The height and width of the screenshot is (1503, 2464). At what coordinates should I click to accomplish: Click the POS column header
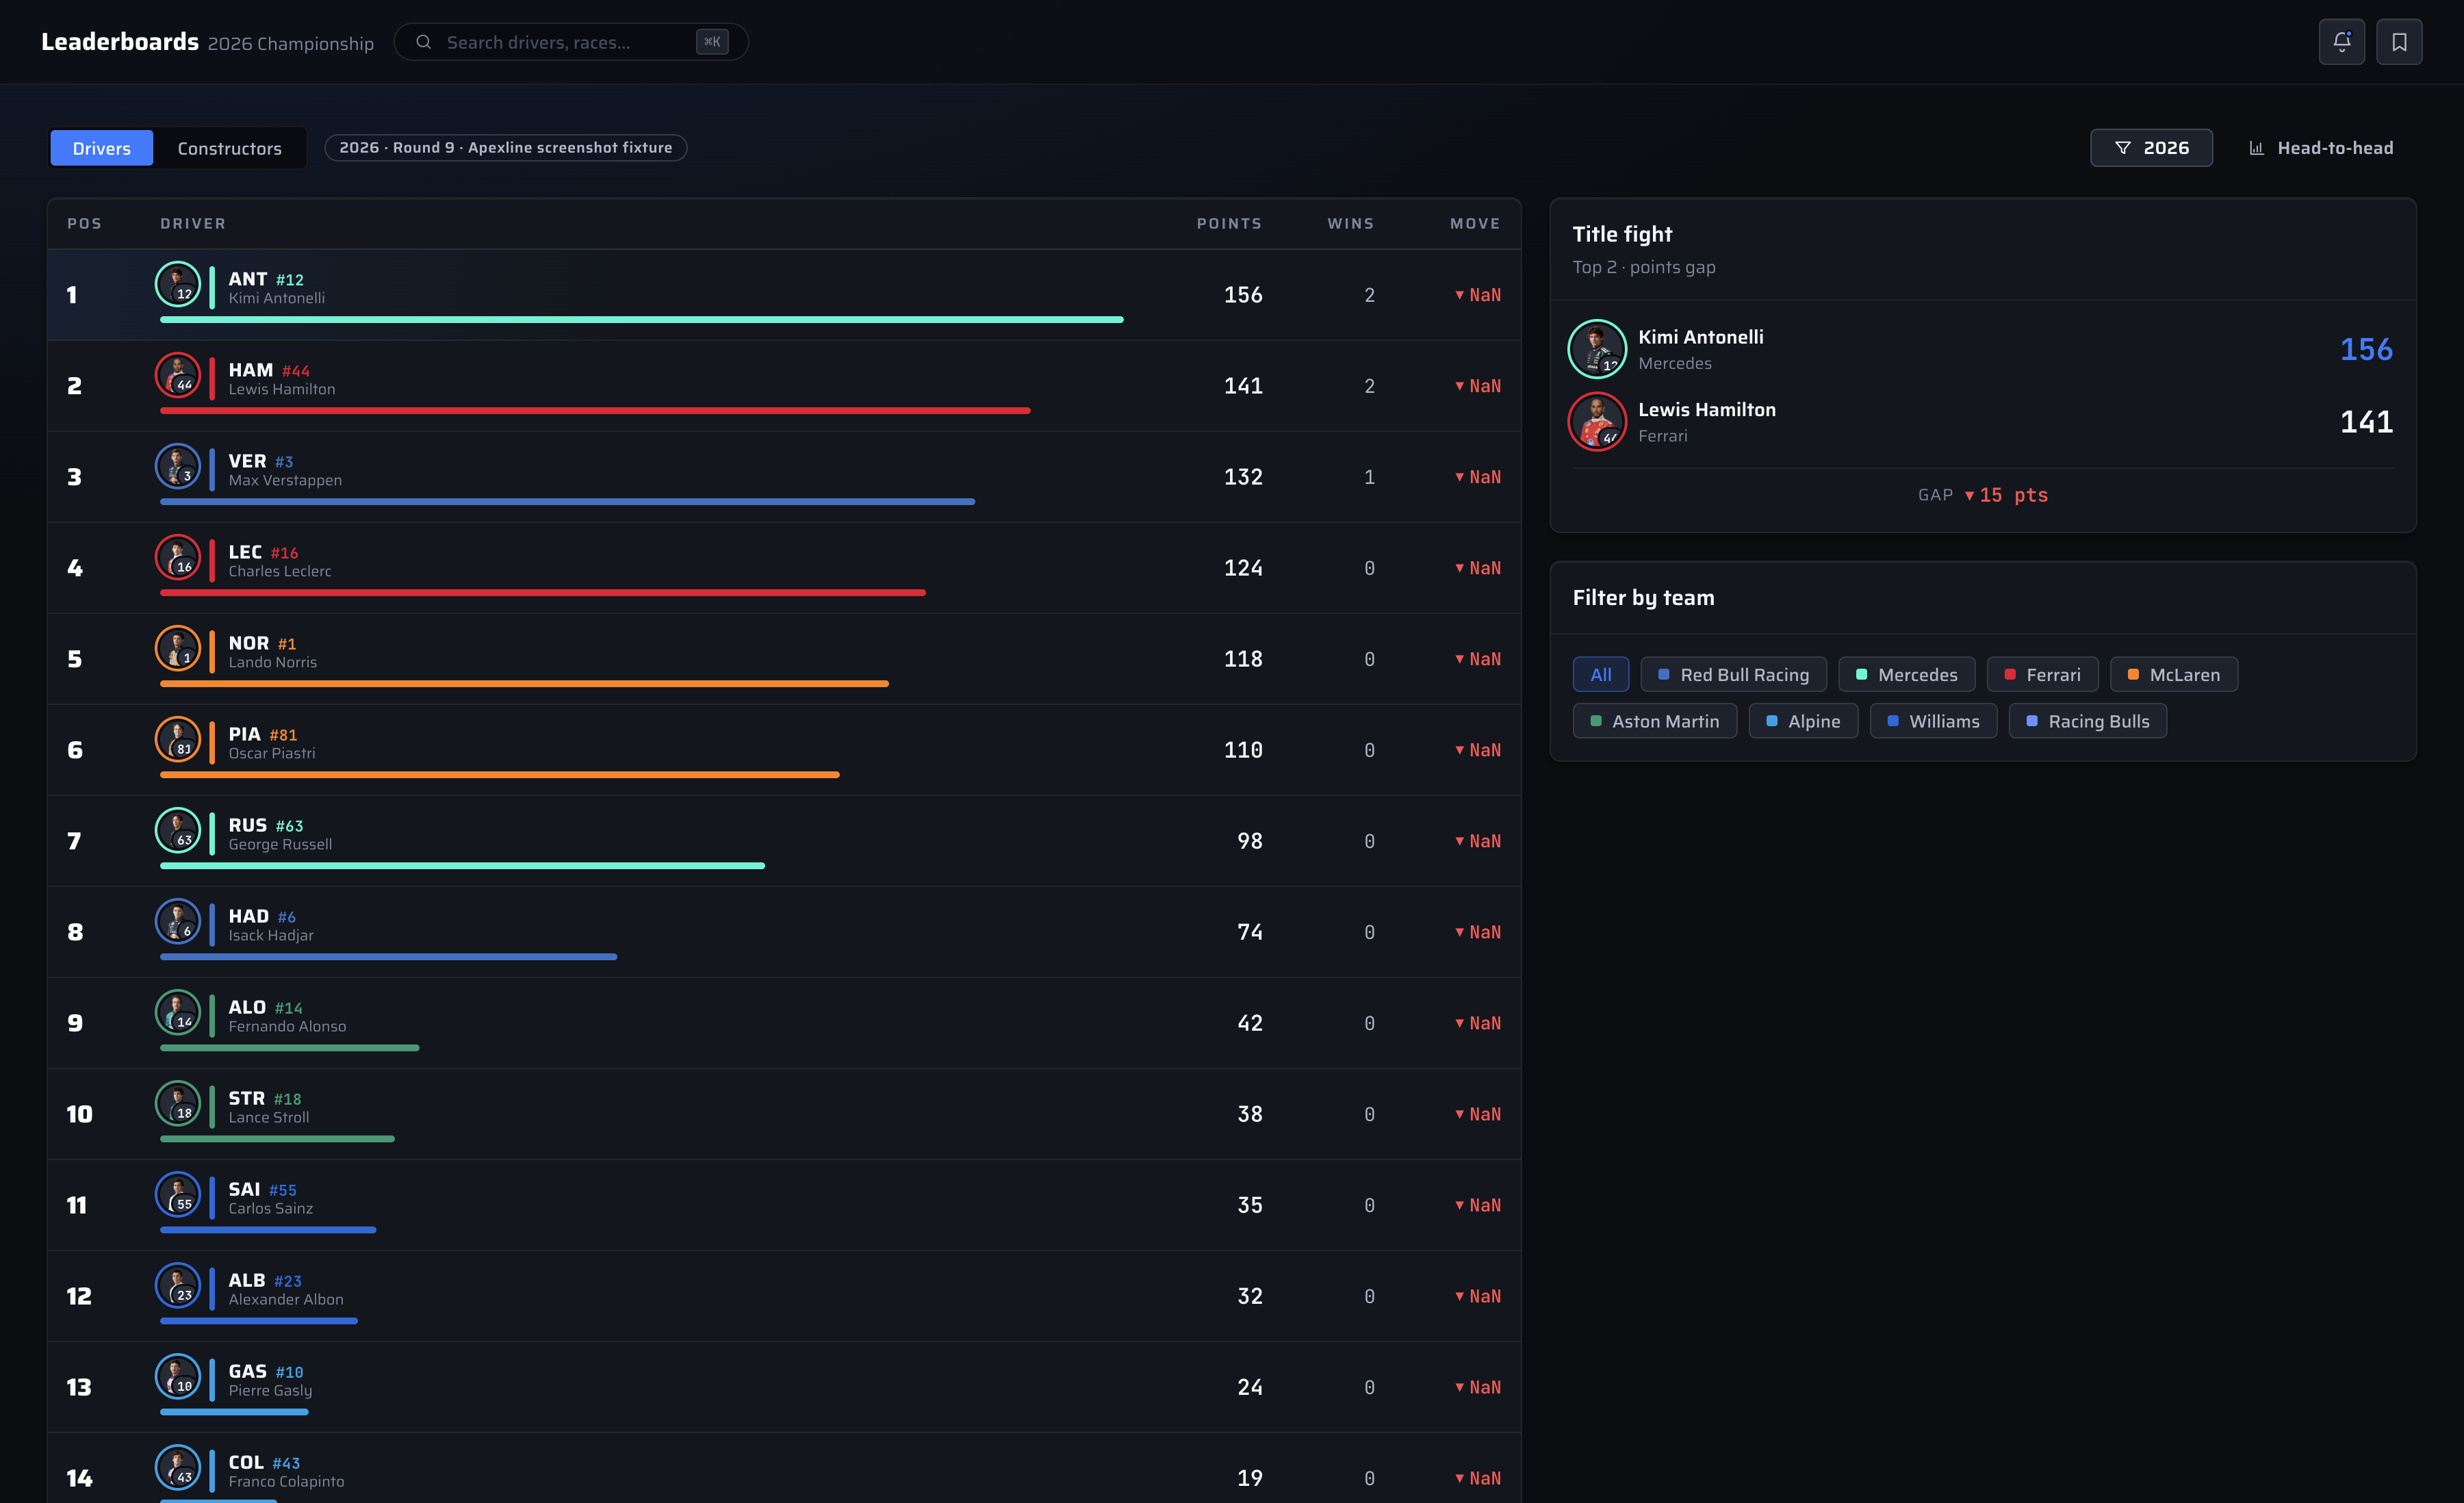[84, 224]
